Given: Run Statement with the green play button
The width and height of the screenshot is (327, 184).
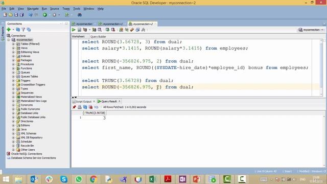Looking at the screenshot, I should tap(74, 30).
